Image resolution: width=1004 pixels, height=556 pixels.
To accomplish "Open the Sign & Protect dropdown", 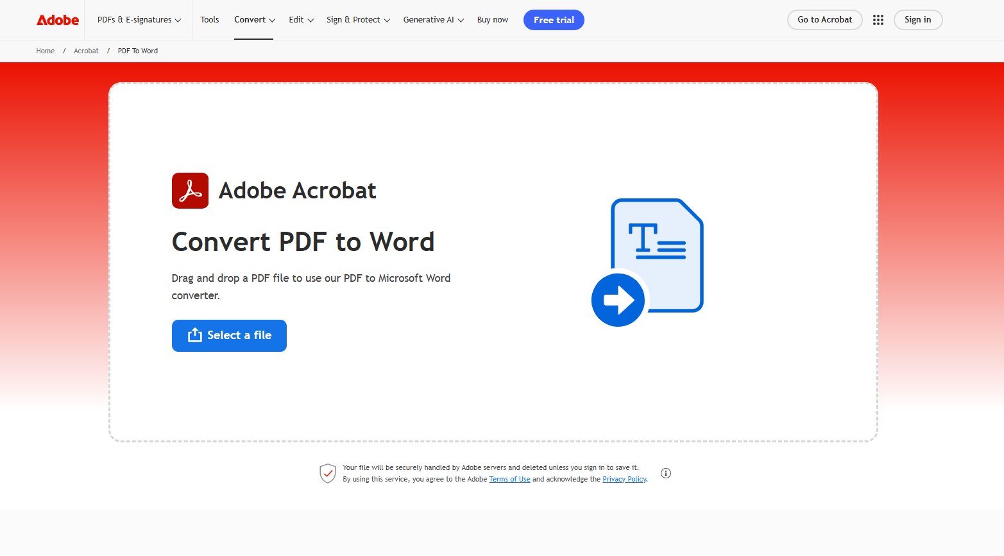I will pos(357,20).
